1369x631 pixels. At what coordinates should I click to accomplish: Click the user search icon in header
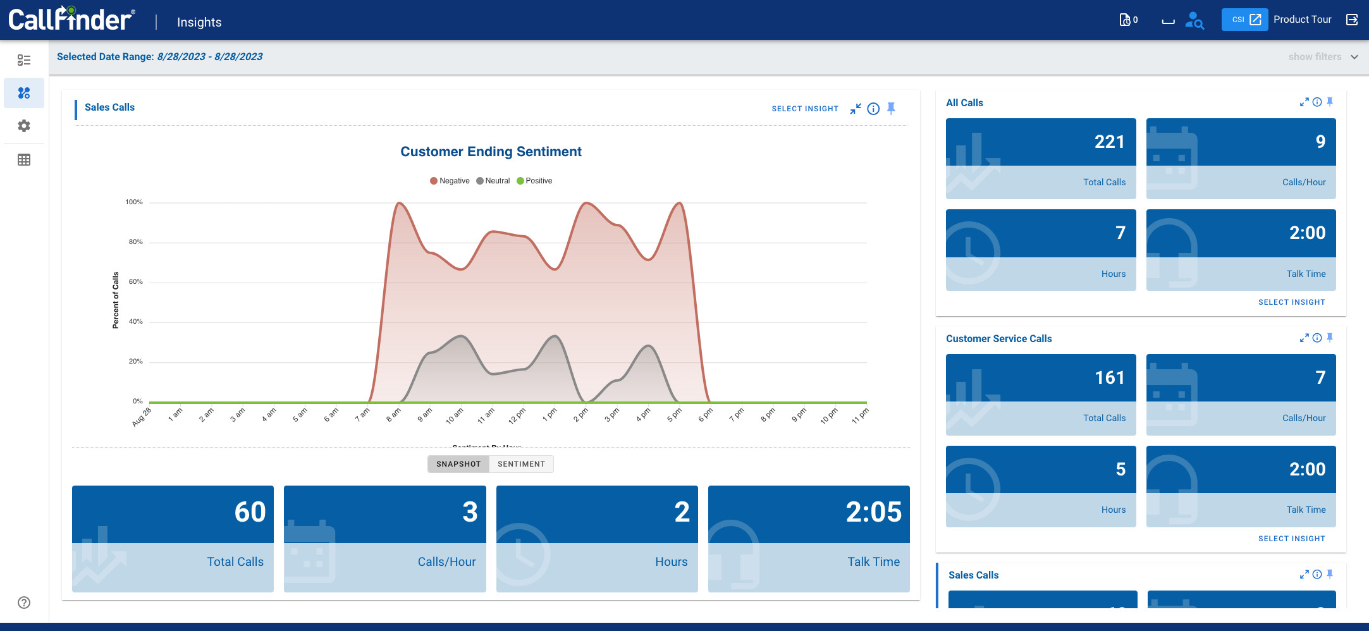click(x=1194, y=20)
